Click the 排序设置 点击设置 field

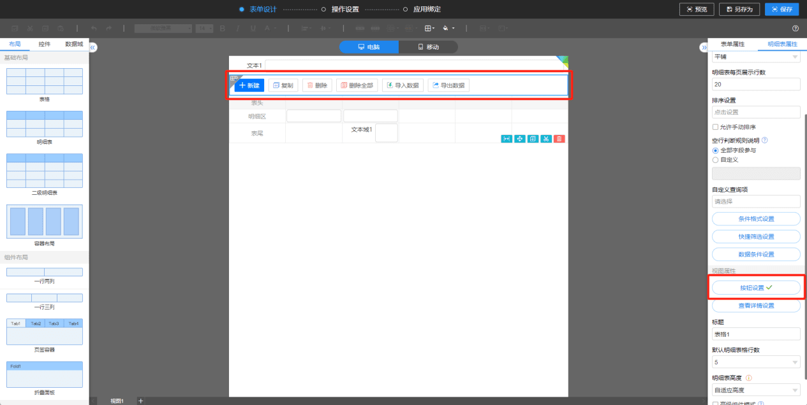tap(756, 112)
